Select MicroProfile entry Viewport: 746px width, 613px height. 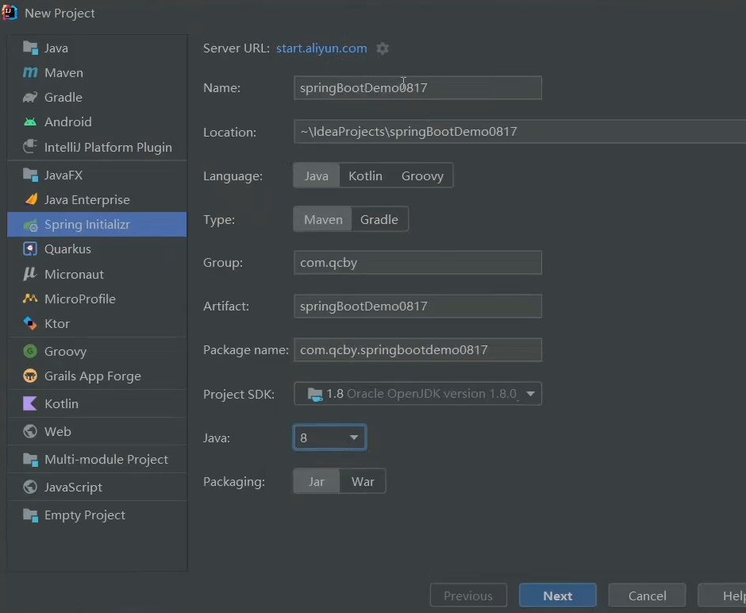97,299
